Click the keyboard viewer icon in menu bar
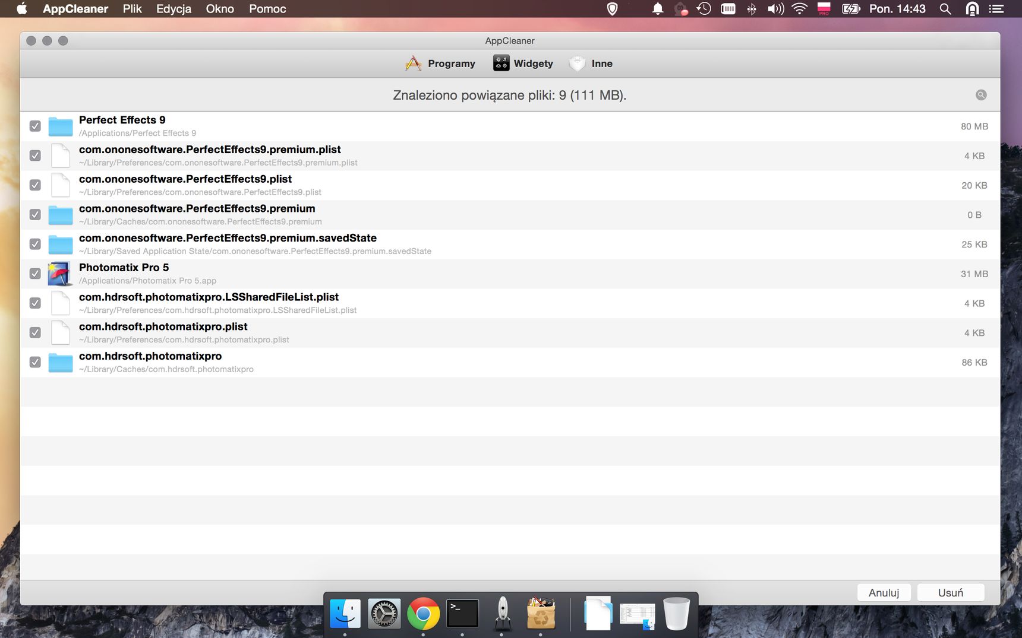Image resolution: width=1022 pixels, height=638 pixels. (728, 9)
